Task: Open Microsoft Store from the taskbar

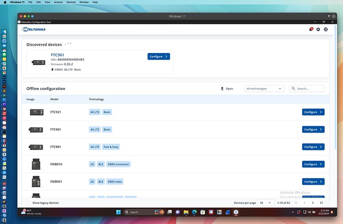Action: pos(202,212)
